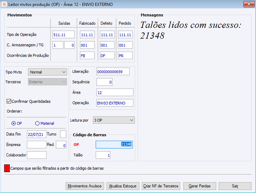Click the red OP label

point(76,145)
